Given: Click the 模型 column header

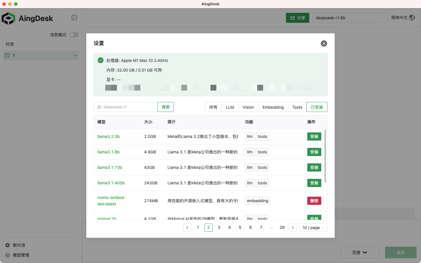Looking at the screenshot, I should click(x=101, y=122).
